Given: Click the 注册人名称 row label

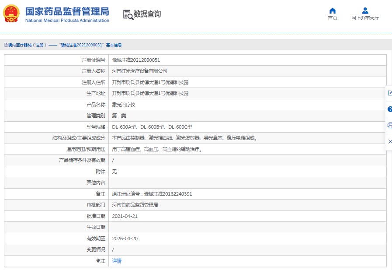Looking at the screenshot, I should (x=94, y=71).
